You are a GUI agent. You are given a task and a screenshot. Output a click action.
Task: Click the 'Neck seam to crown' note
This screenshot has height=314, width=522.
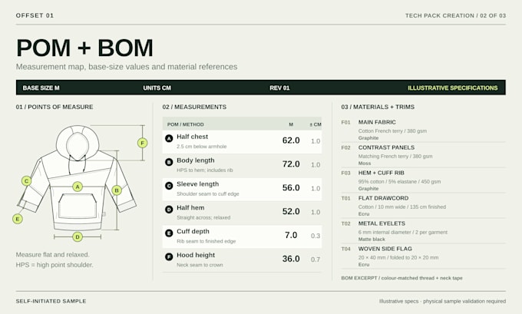tap(200, 265)
